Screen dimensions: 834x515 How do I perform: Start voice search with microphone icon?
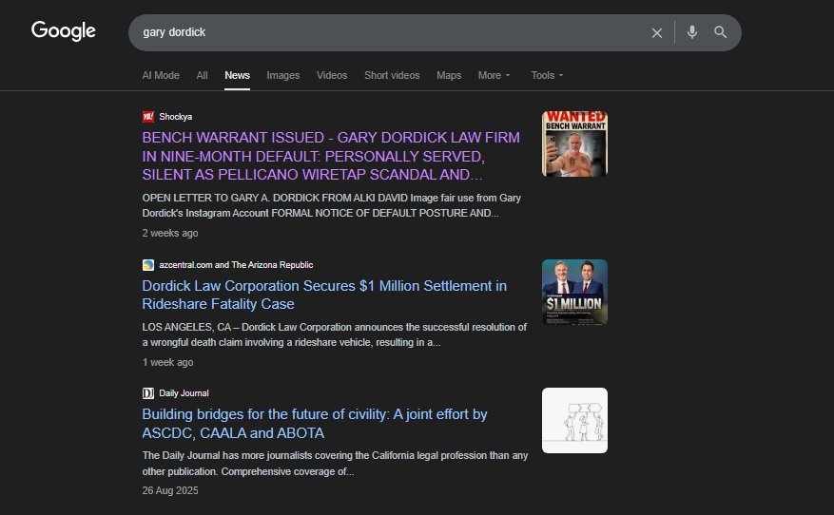click(691, 32)
